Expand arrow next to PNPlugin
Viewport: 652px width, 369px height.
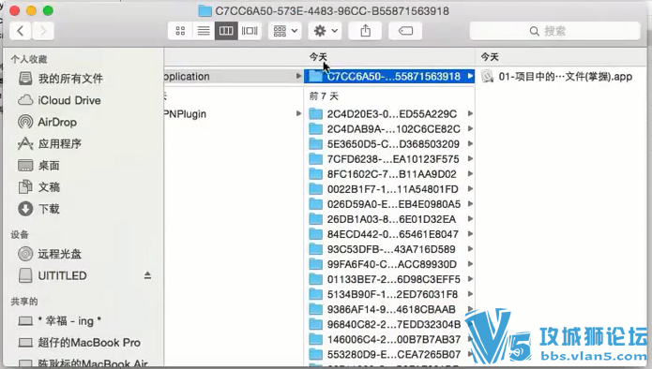coord(298,113)
